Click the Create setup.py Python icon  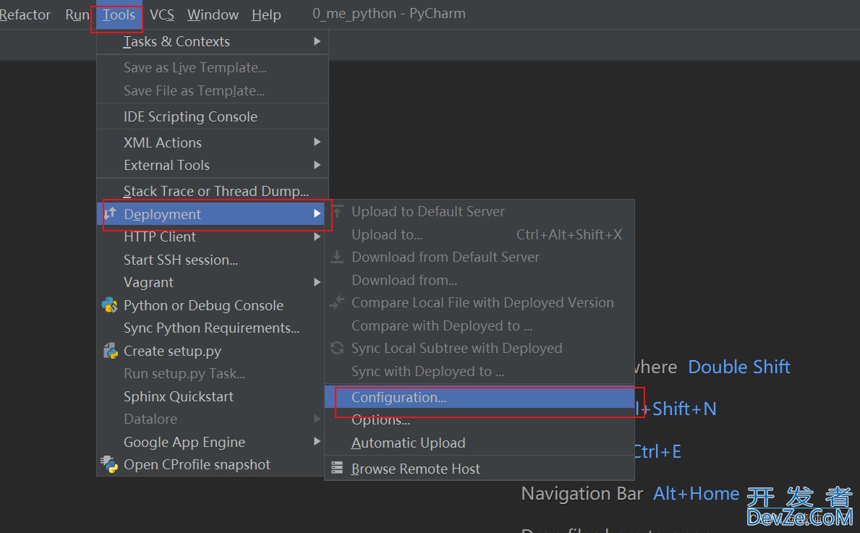coord(110,351)
